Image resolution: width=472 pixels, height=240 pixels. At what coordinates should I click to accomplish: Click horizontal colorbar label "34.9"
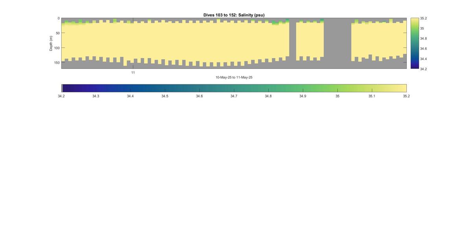pyautogui.click(x=302, y=96)
